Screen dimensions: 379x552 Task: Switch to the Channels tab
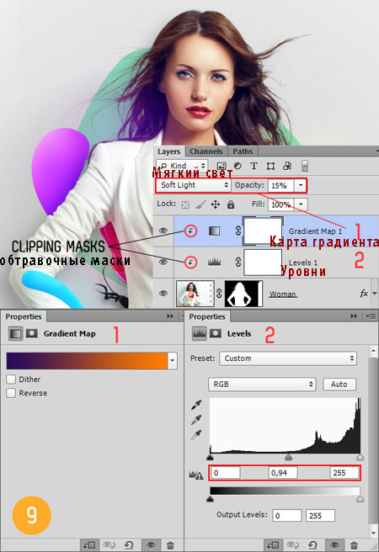click(206, 151)
